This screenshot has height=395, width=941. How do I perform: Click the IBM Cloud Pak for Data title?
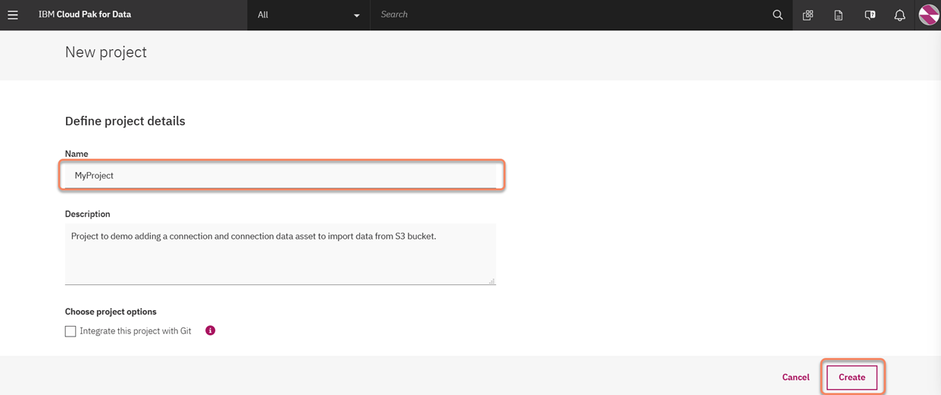click(85, 14)
